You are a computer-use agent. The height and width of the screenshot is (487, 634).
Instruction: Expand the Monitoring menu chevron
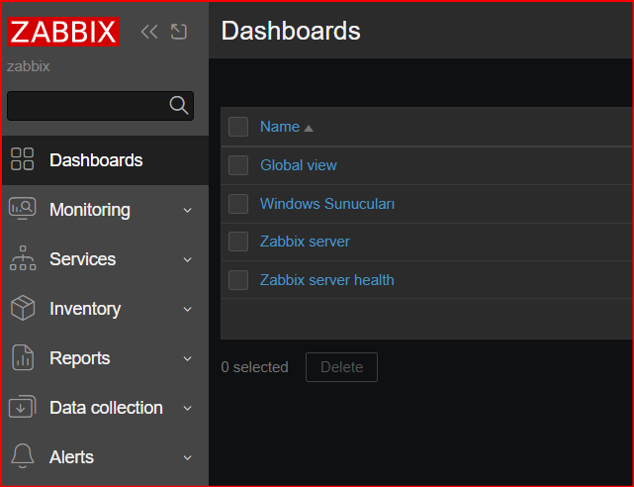[x=187, y=210]
